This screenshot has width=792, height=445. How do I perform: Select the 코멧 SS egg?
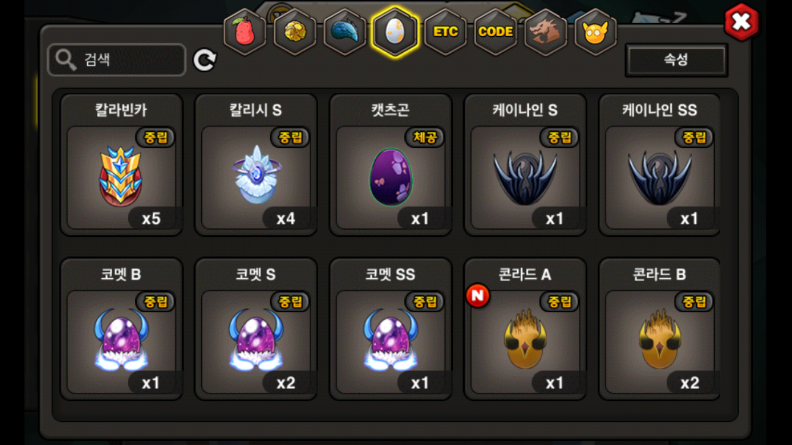click(391, 329)
